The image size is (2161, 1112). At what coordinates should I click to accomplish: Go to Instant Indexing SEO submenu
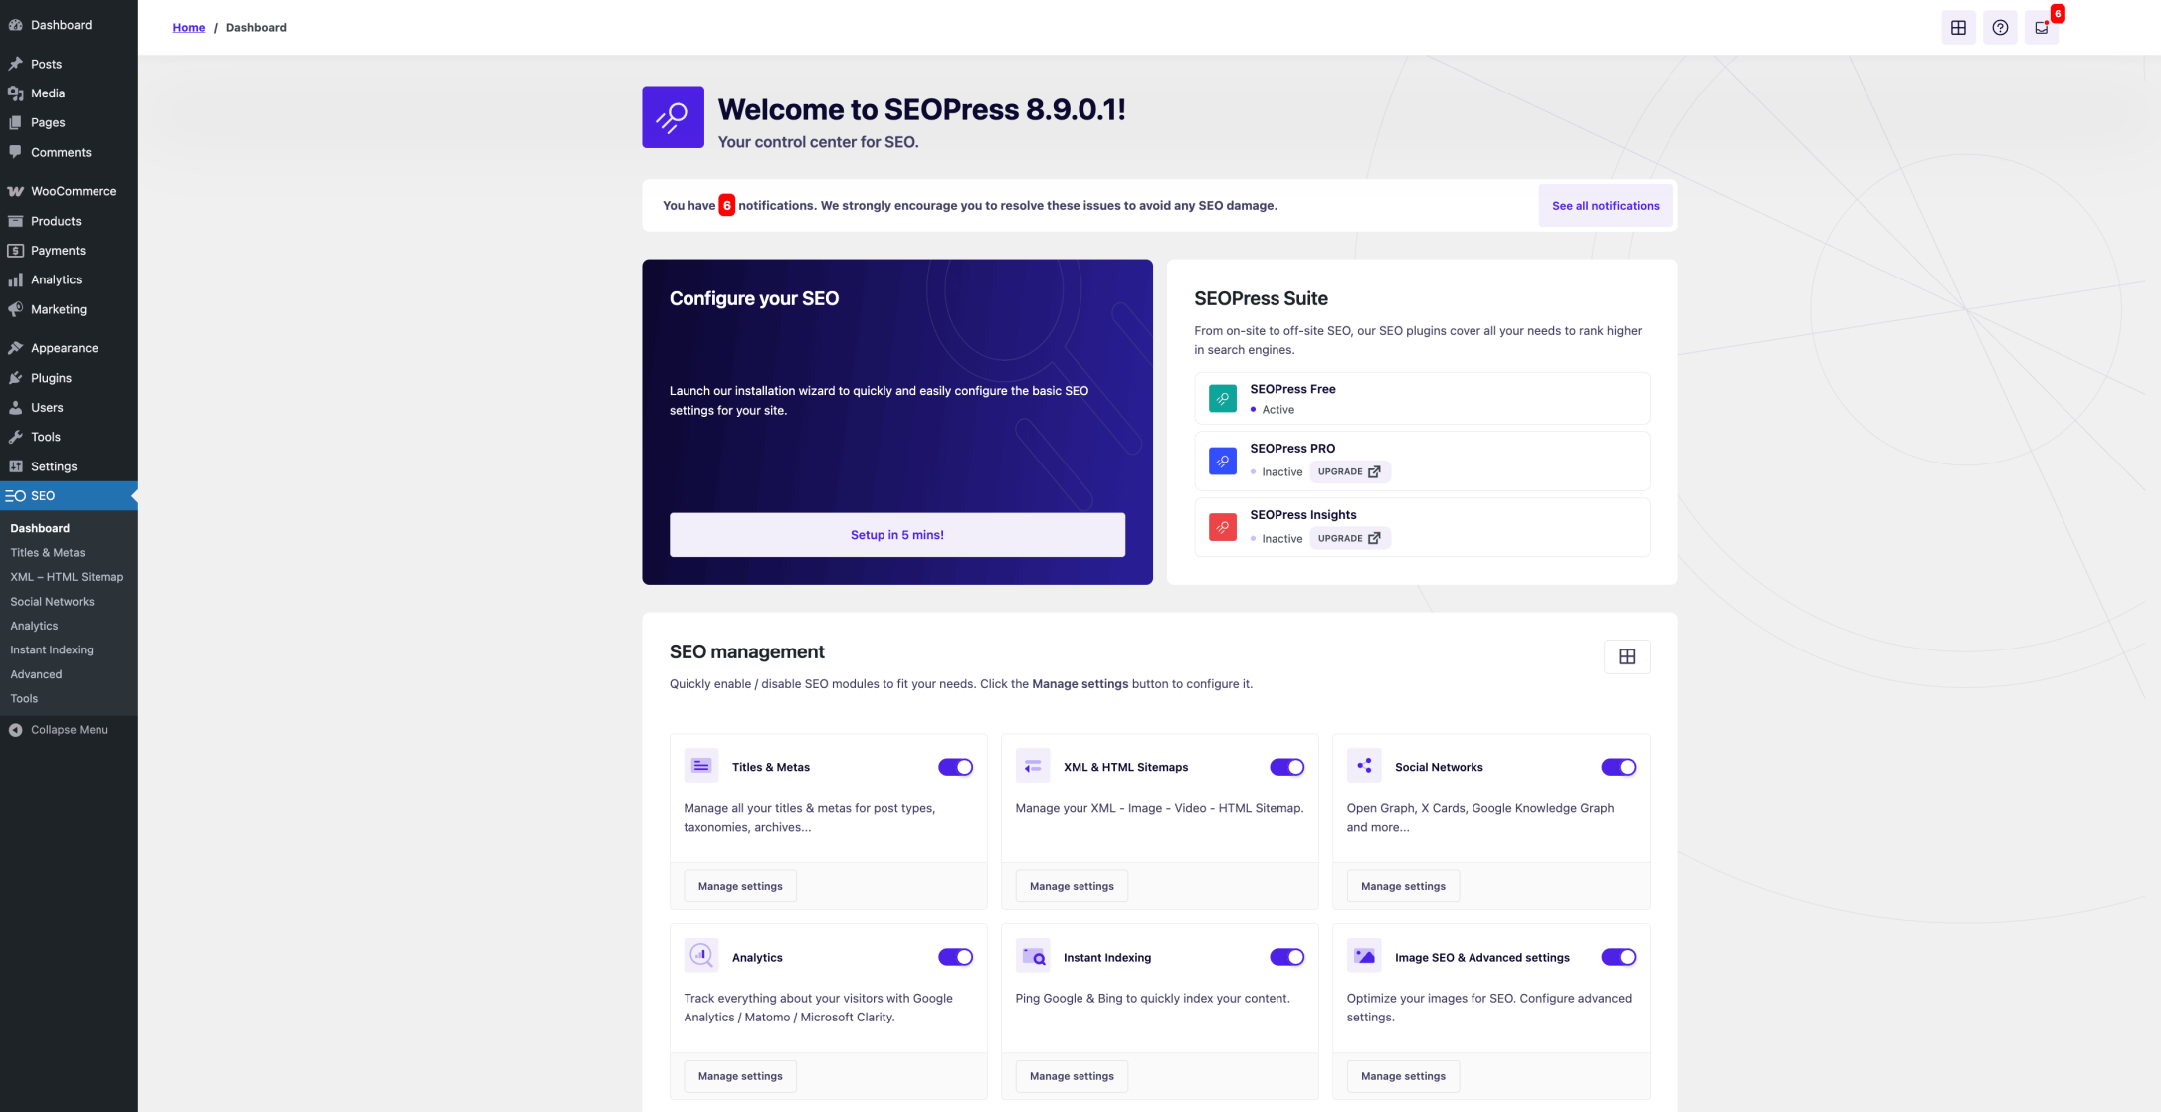pos(52,649)
